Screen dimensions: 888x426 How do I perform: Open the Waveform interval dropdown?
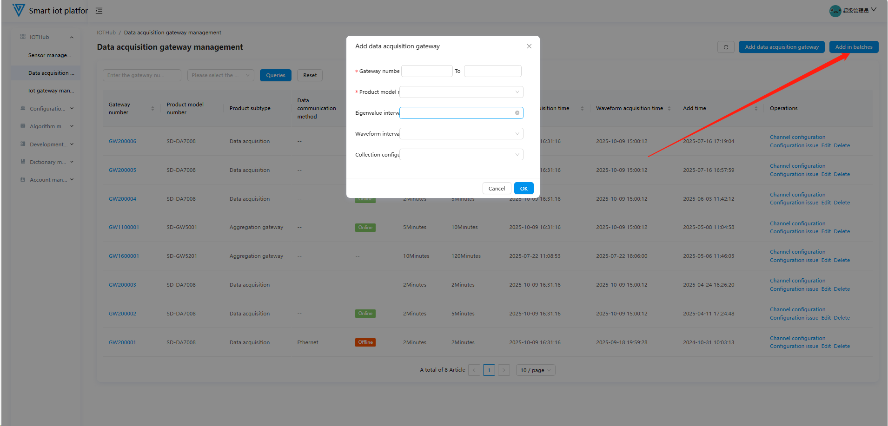click(461, 134)
